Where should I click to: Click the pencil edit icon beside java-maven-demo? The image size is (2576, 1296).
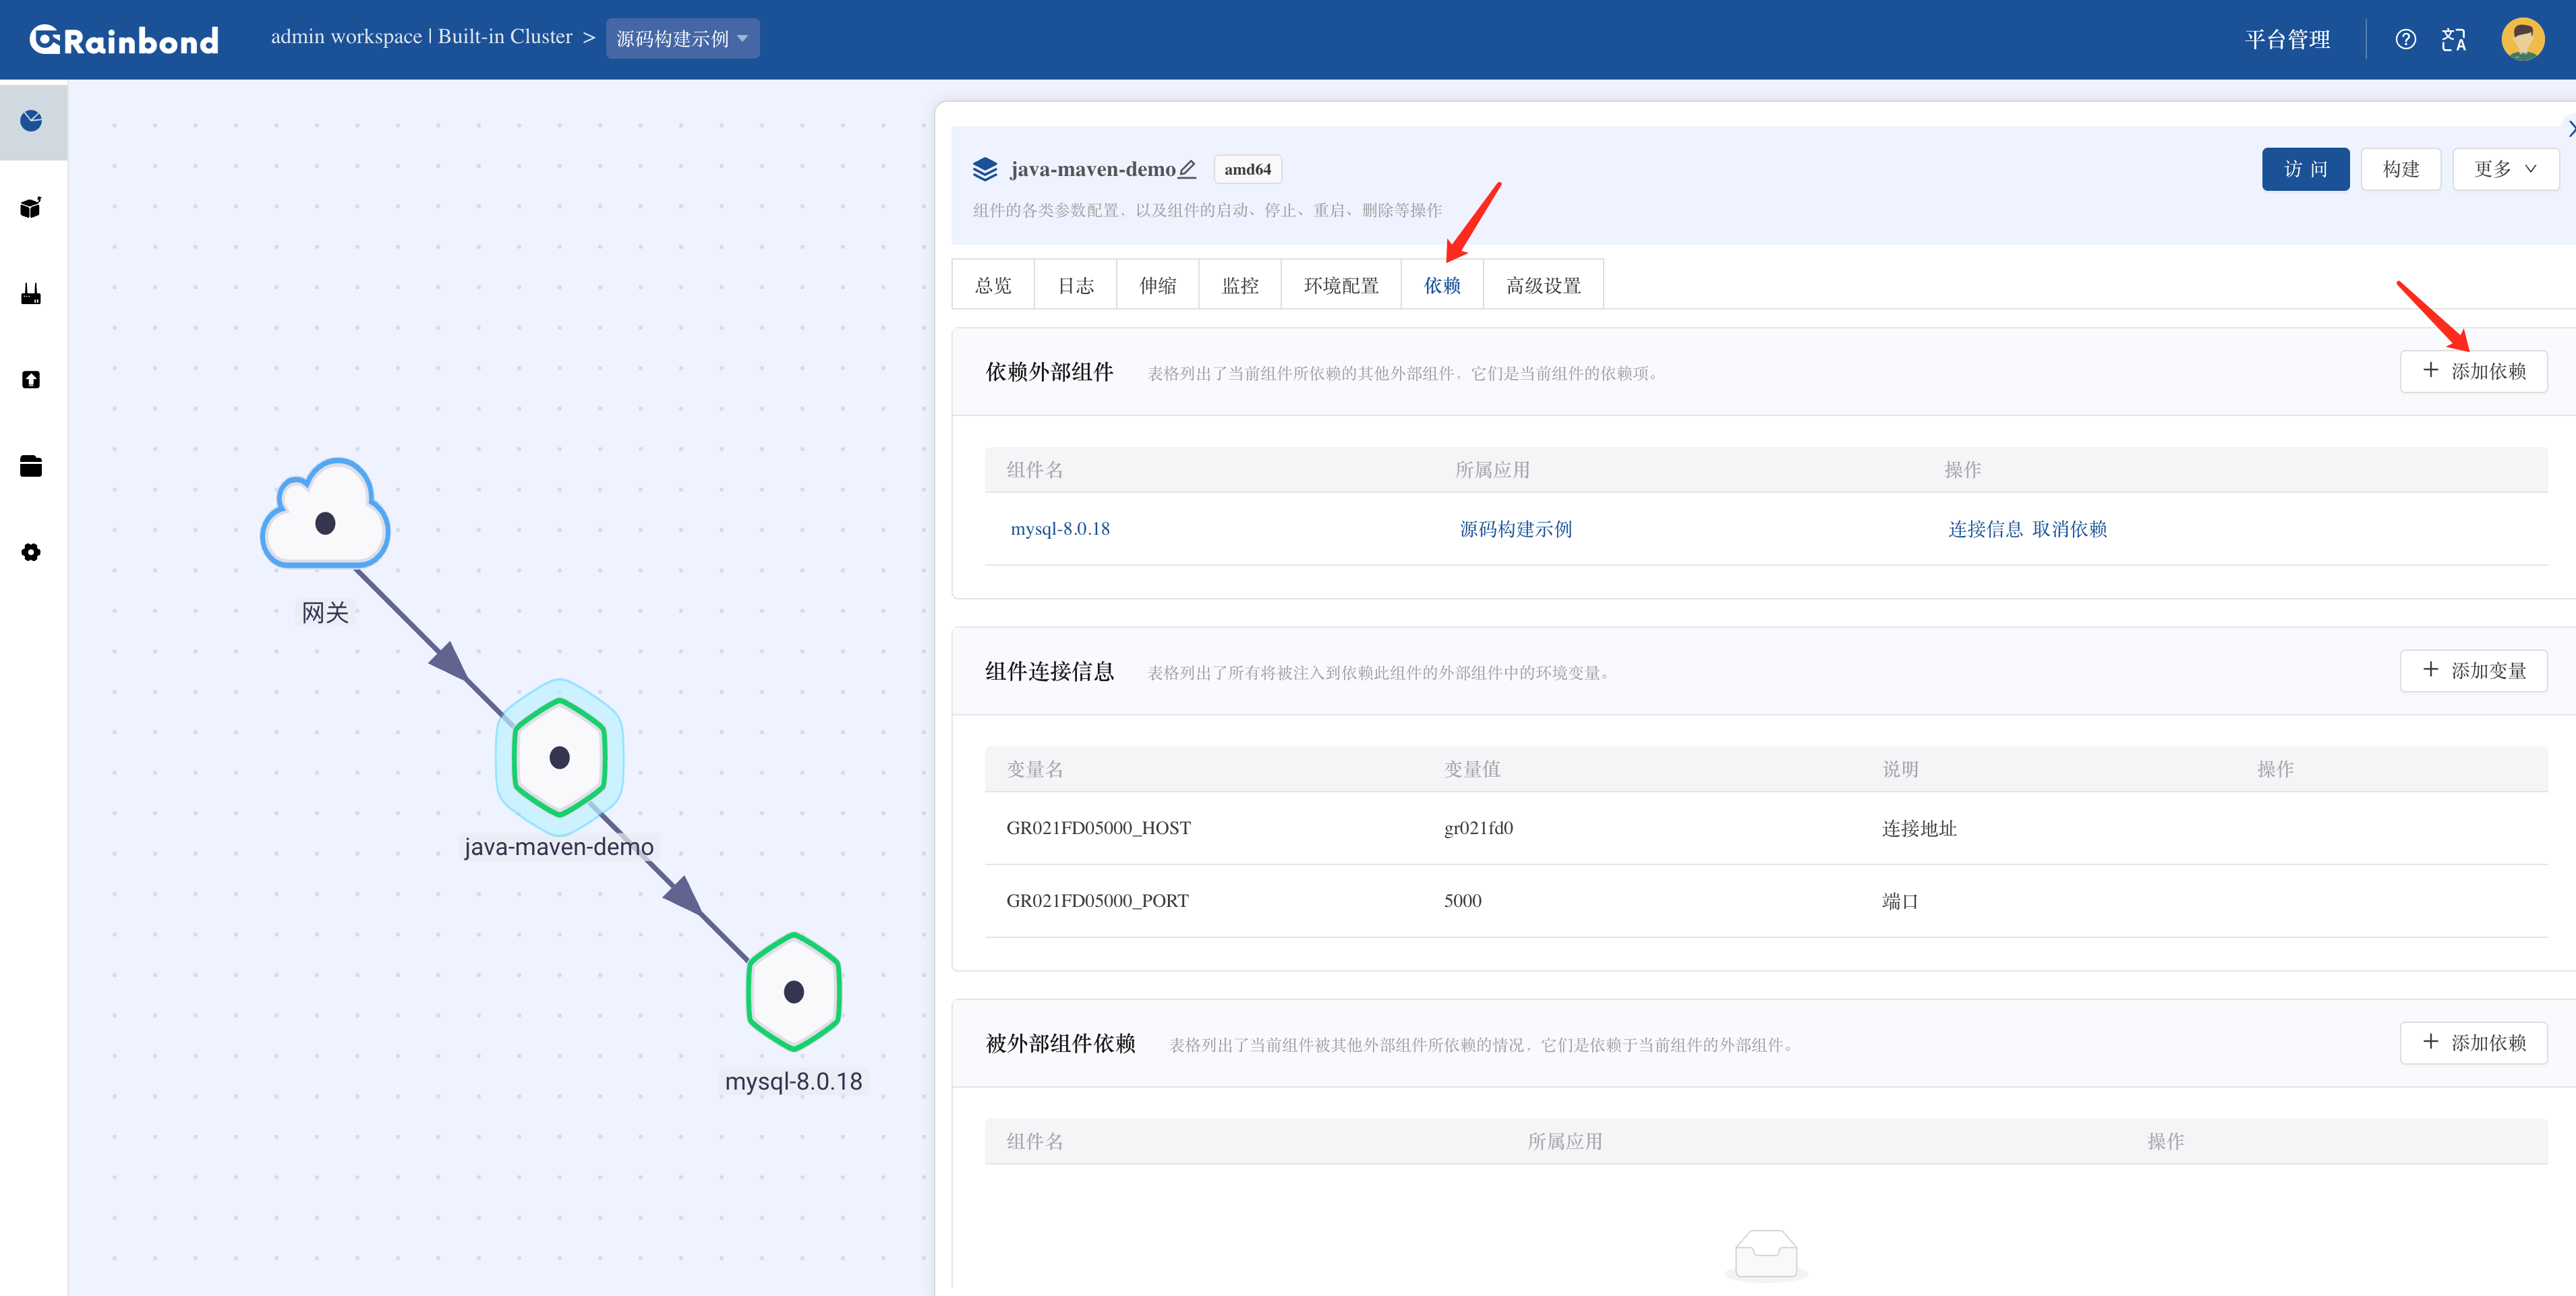(1187, 169)
